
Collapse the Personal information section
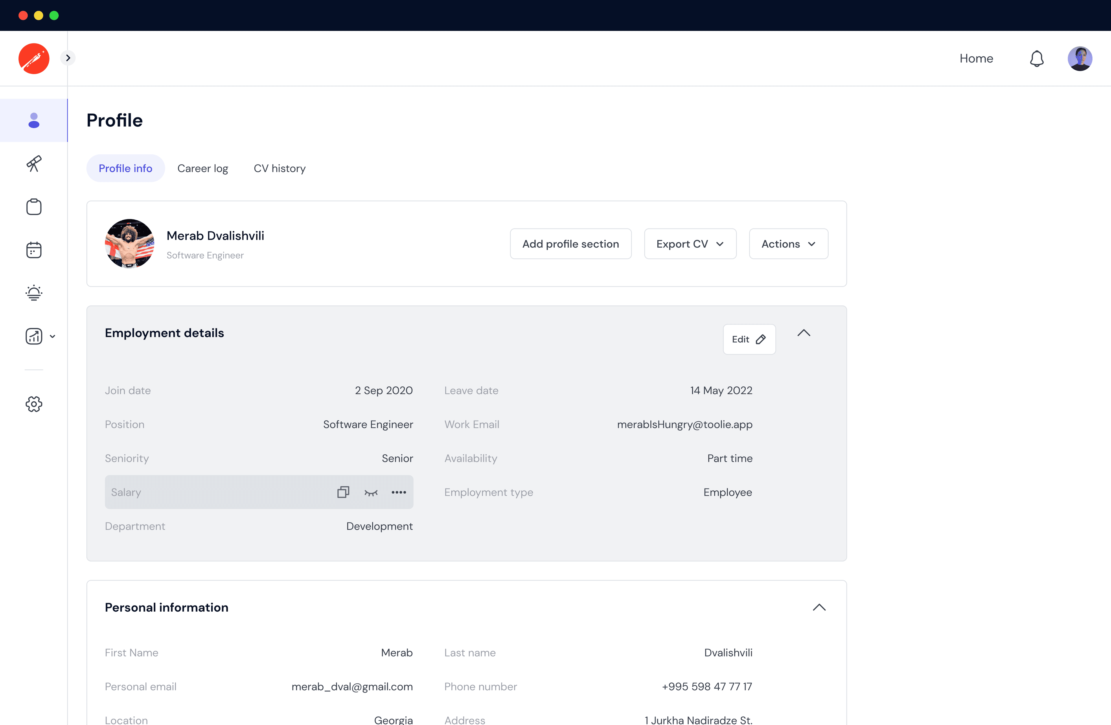(820, 607)
